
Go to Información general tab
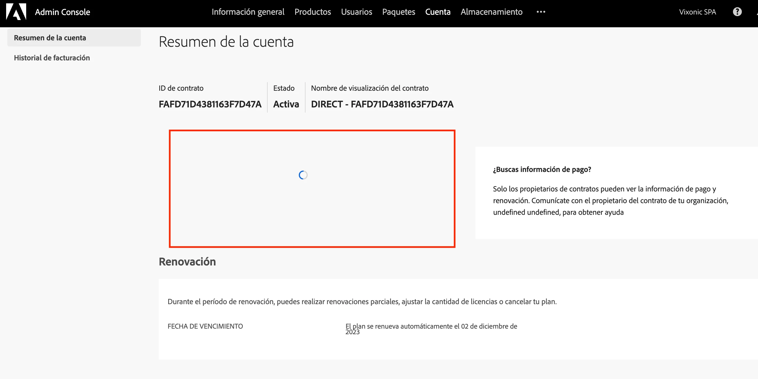(248, 12)
